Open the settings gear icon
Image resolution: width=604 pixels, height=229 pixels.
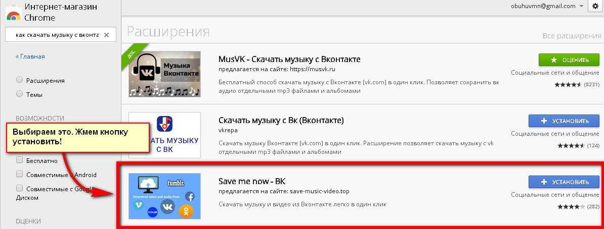595,6
